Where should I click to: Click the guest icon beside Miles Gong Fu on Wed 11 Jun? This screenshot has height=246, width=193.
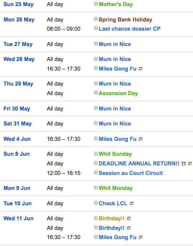(141, 237)
